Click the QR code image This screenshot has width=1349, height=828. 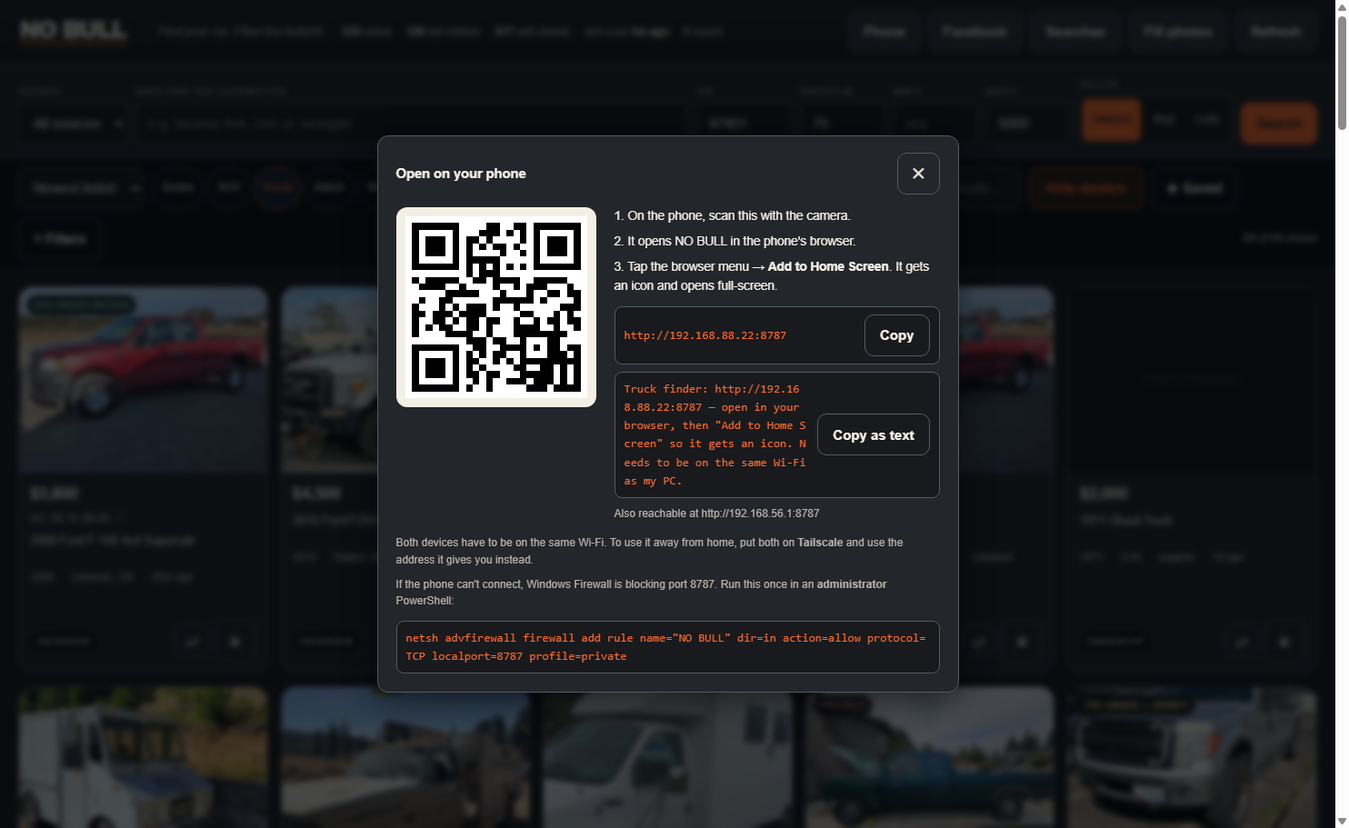[x=496, y=307]
